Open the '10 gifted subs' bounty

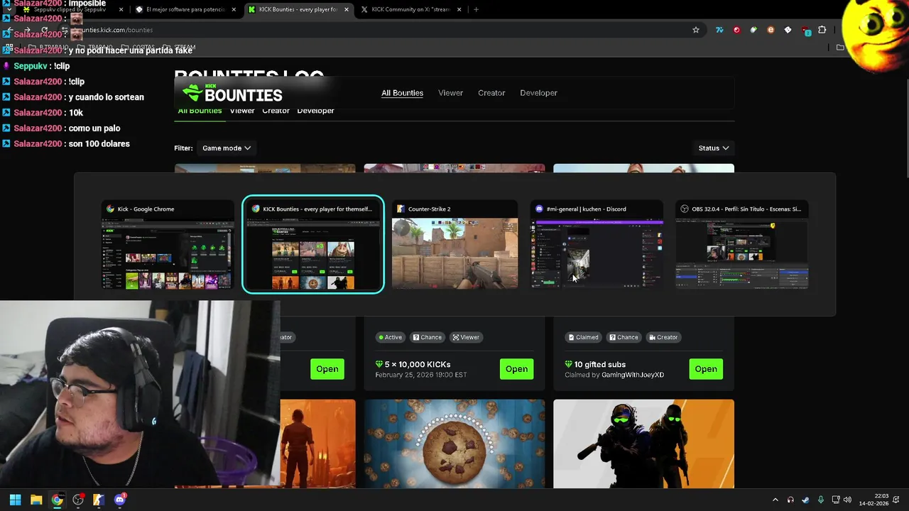coord(706,369)
